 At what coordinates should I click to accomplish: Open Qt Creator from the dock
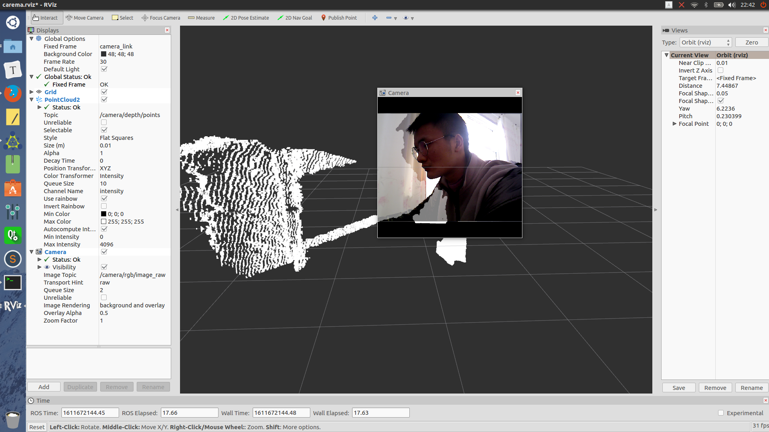13,235
